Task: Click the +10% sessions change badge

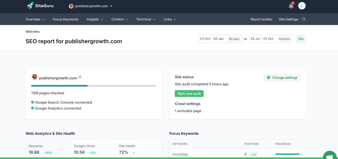Action: click(48, 153)
